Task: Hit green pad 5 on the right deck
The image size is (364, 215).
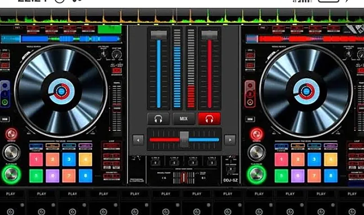Action: [x=281, y=175]
